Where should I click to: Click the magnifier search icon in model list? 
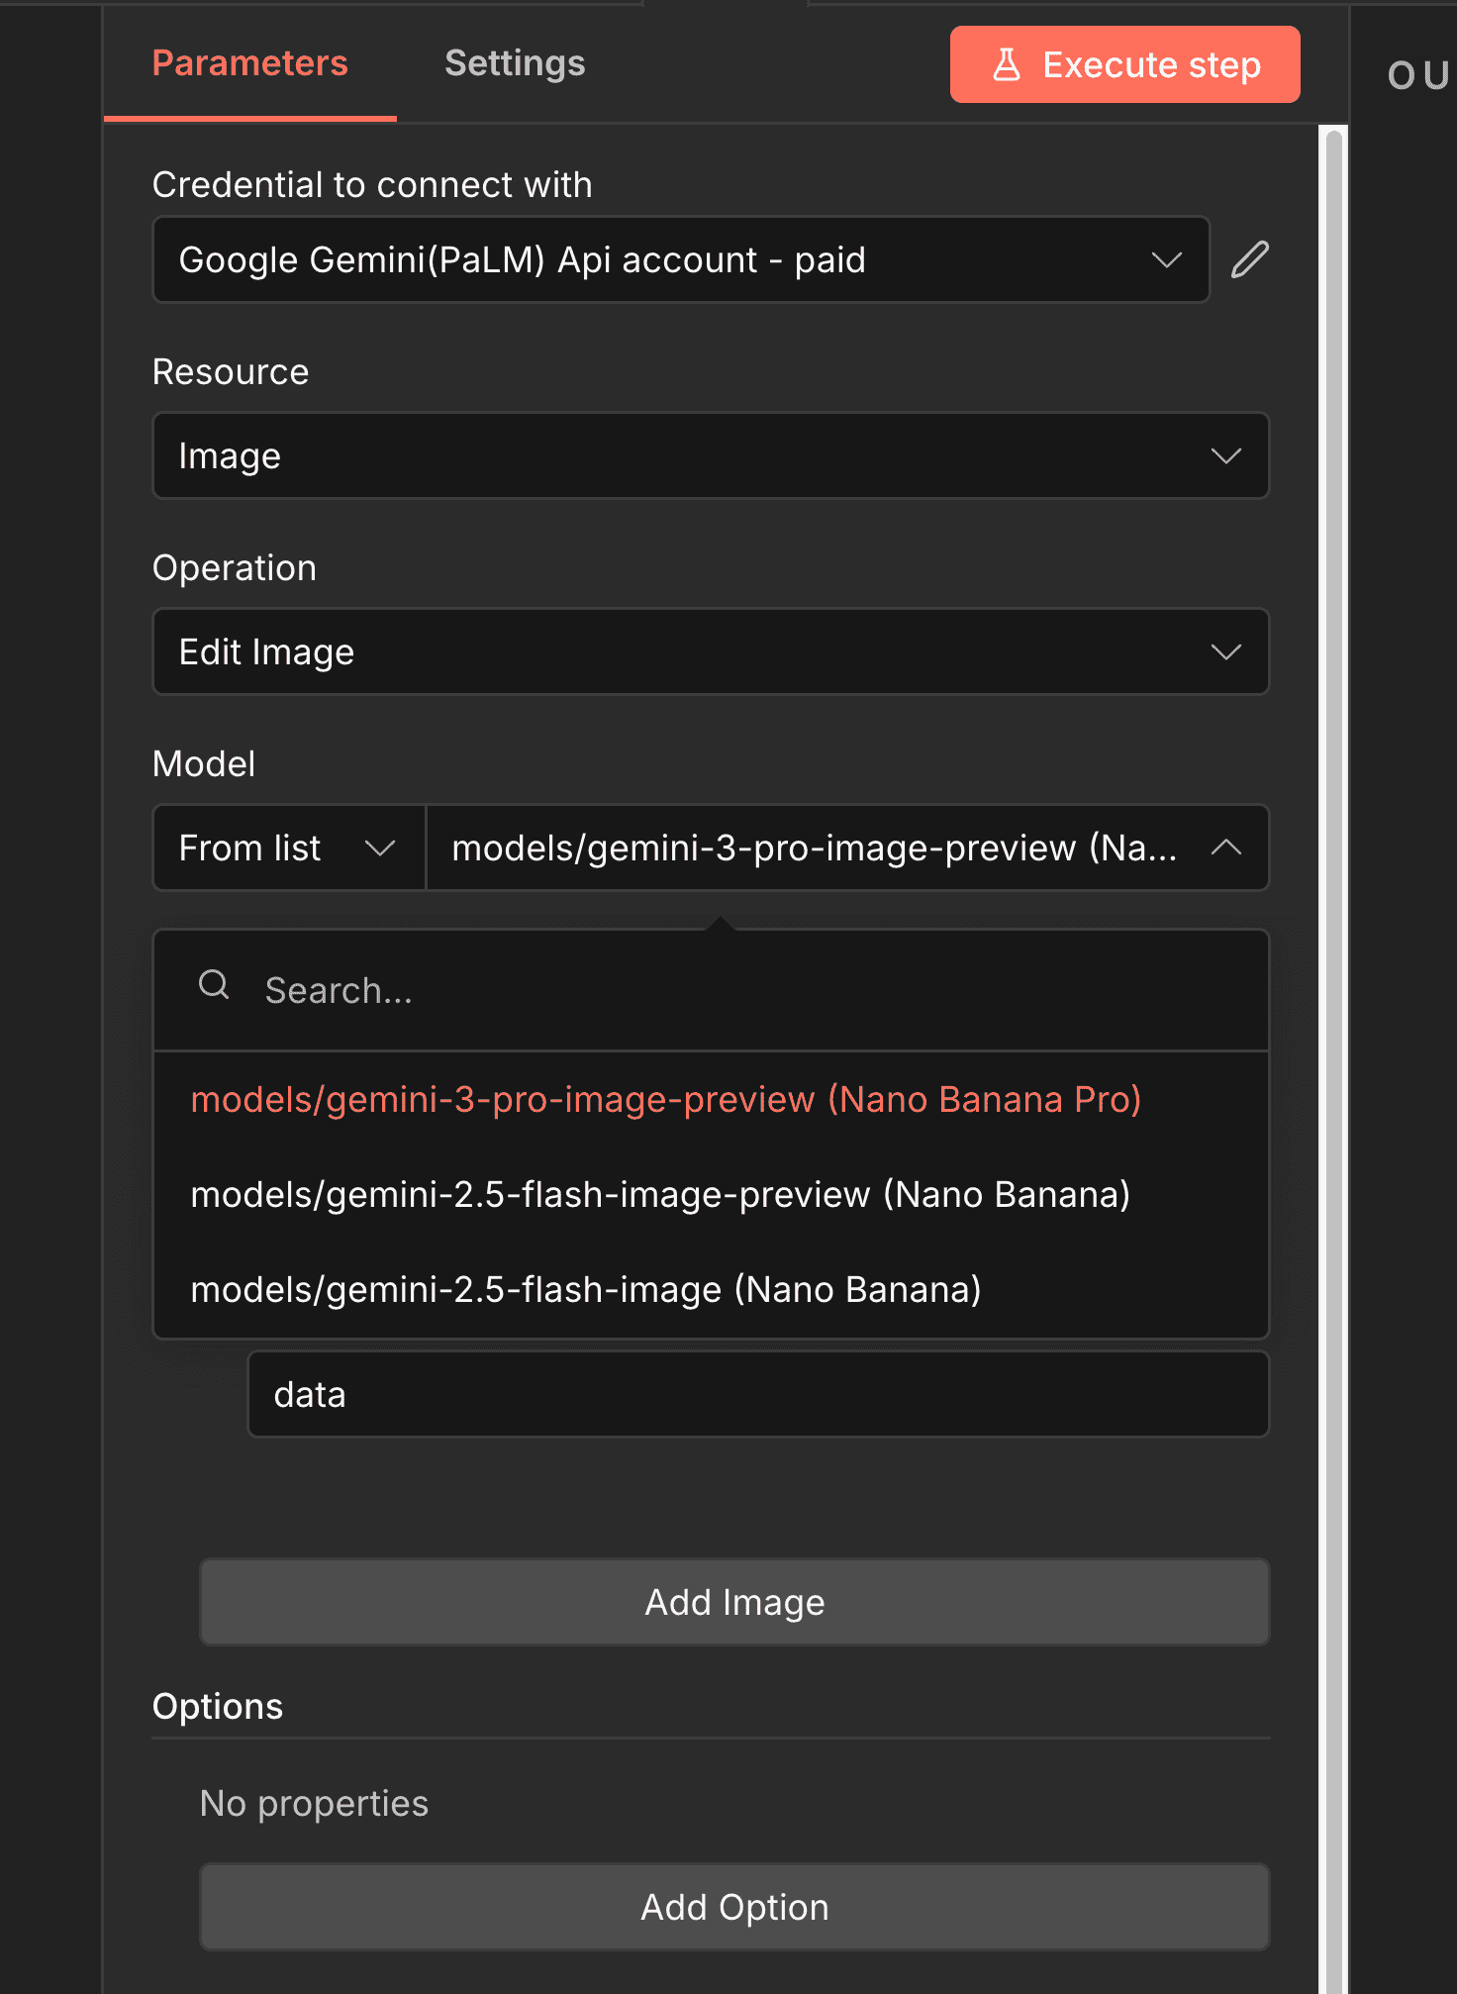(214, 985)
